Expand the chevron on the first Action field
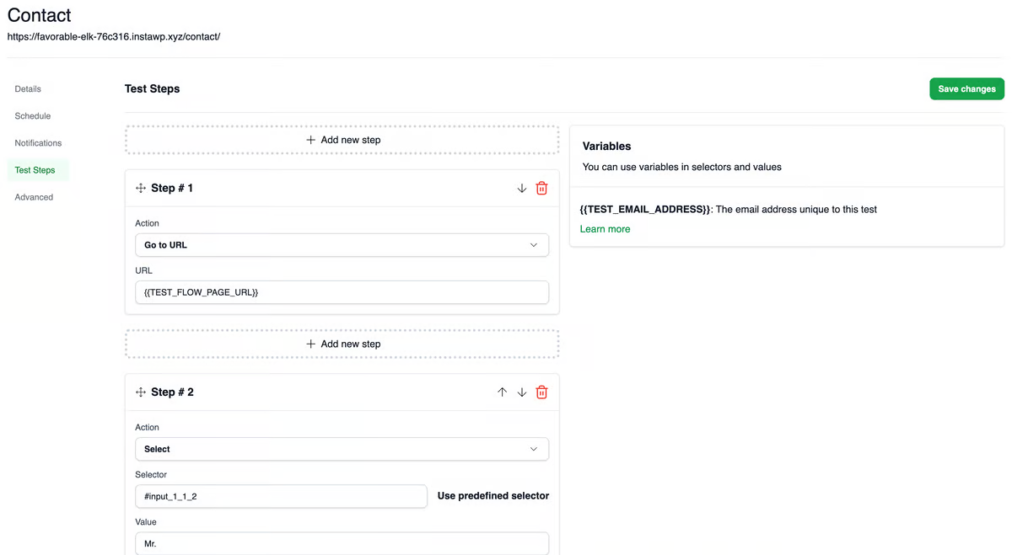This screenshot has height=555, width=1012. click(x=533, y=244)
